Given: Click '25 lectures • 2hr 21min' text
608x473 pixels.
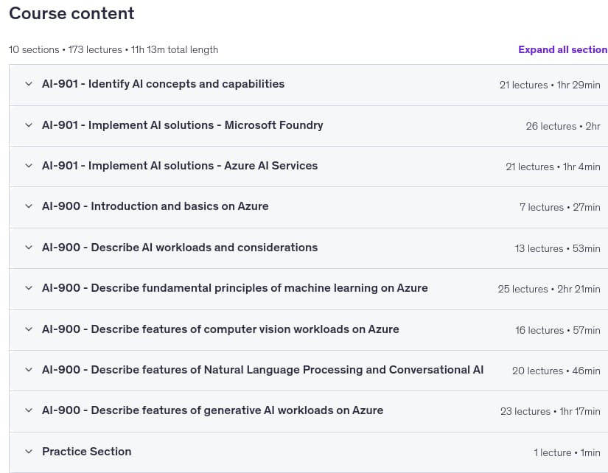Looking at the screenshot, I should point(549,290).
